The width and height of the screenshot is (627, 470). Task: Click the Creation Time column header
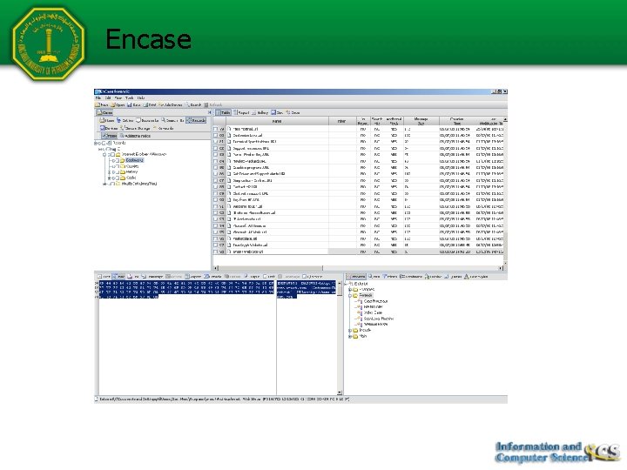tap(456, 121)
